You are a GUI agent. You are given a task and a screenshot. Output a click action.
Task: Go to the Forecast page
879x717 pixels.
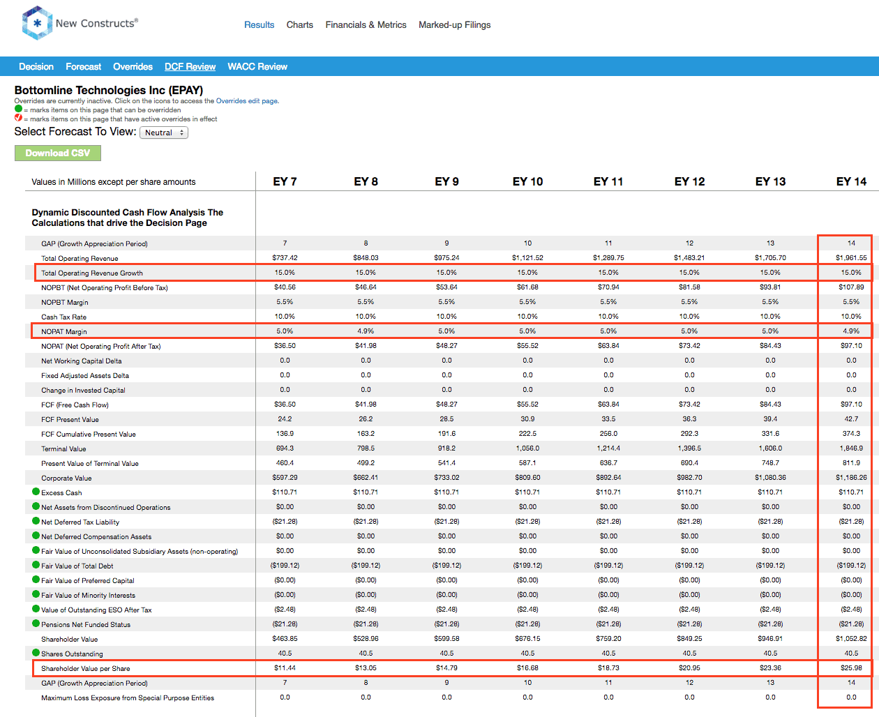(84, 67)
